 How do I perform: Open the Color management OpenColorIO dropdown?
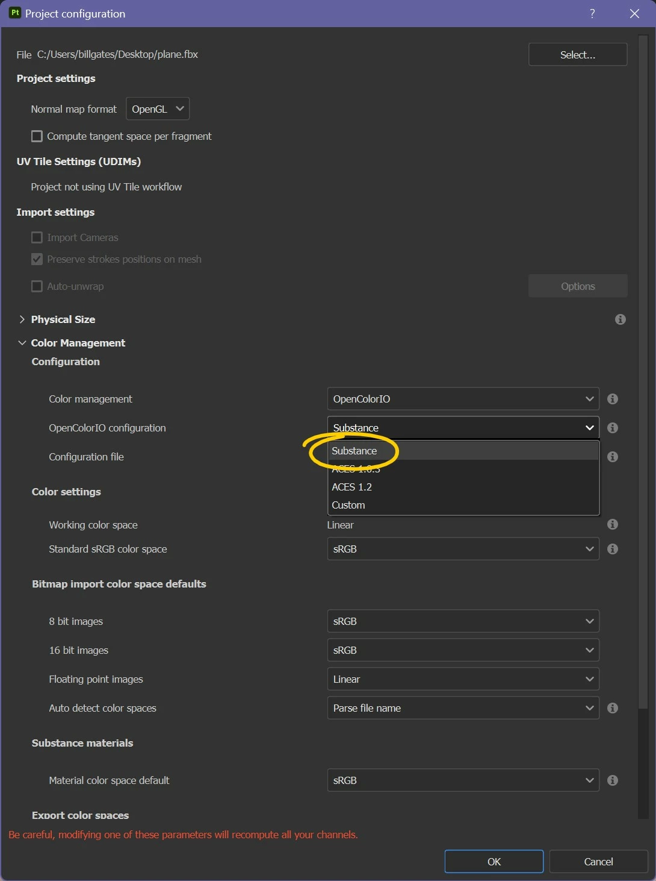[463, 399]
